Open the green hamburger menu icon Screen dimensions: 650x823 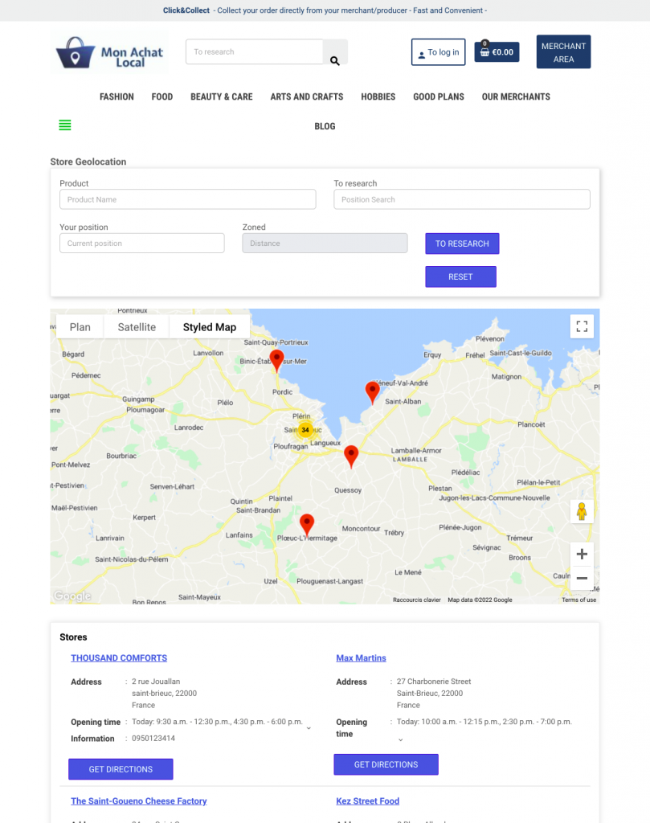click(64, 125)
